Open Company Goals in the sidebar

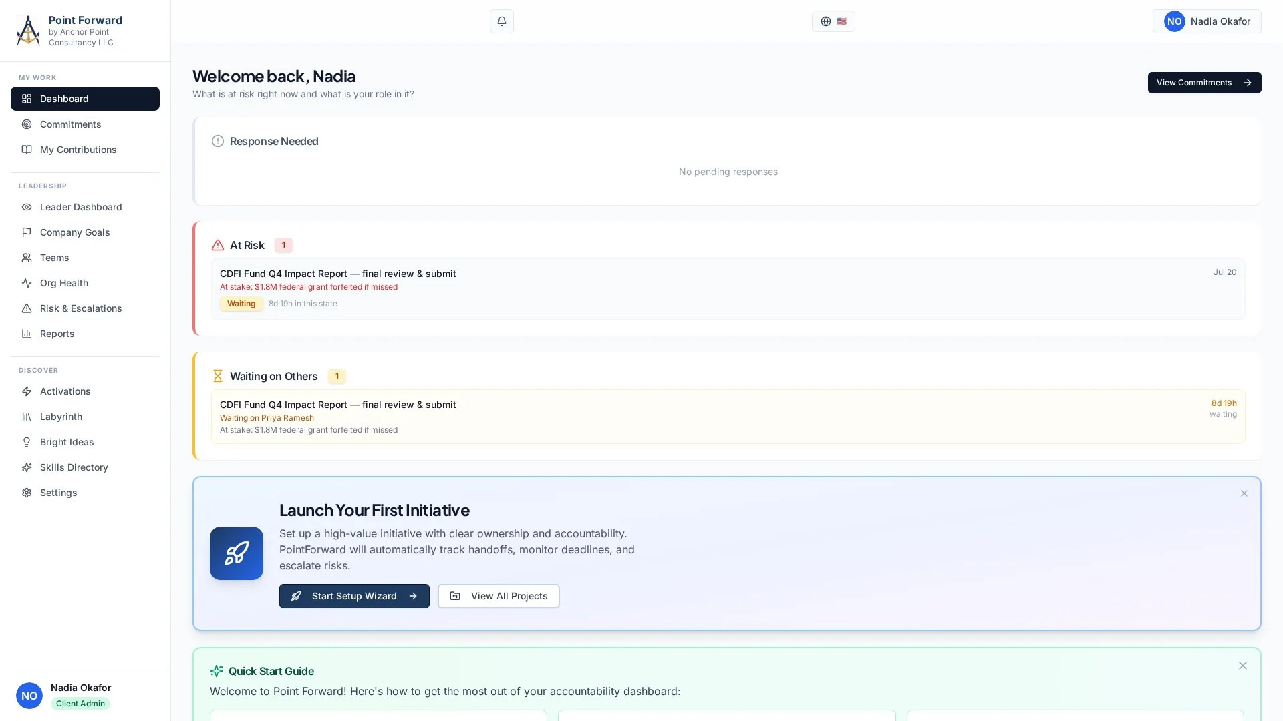[85, 232]
